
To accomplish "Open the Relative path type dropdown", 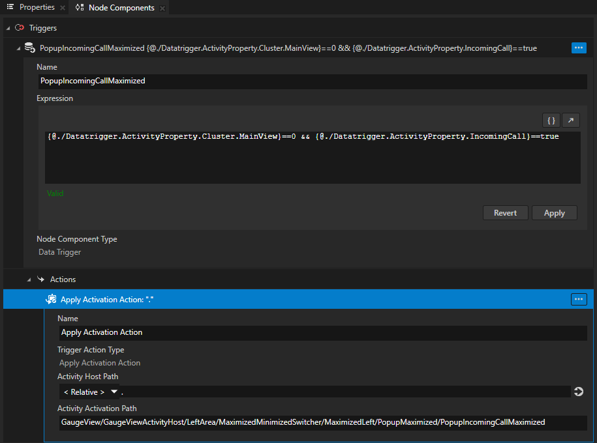I will pyautogui.click(x=114, y=392).
